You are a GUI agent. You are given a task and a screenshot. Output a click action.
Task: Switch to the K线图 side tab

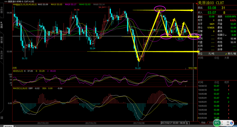[x=2, y=25]
